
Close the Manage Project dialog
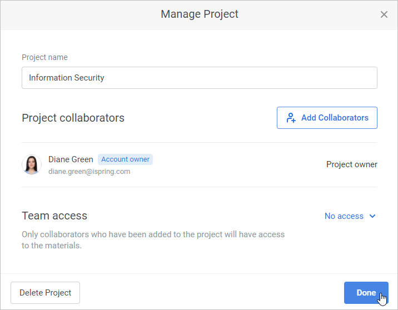click(x=384, y=14)
